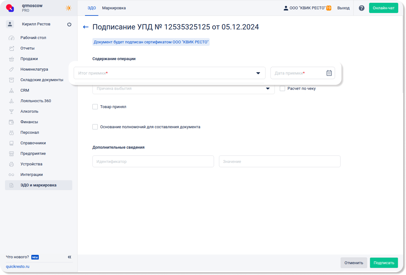406x275 pixels.
Task: Open the Складские документы sidebar section
Action: coord(42,80)
